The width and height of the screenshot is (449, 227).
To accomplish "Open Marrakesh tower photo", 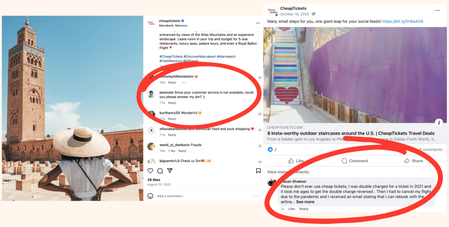I will coord(72,108).
